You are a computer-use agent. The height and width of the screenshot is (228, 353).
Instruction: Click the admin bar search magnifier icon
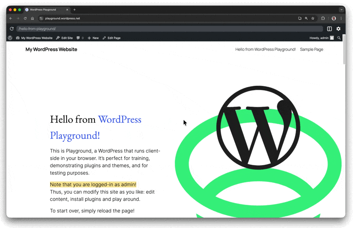339,38
